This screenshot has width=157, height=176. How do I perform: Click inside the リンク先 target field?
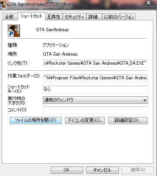95,64
